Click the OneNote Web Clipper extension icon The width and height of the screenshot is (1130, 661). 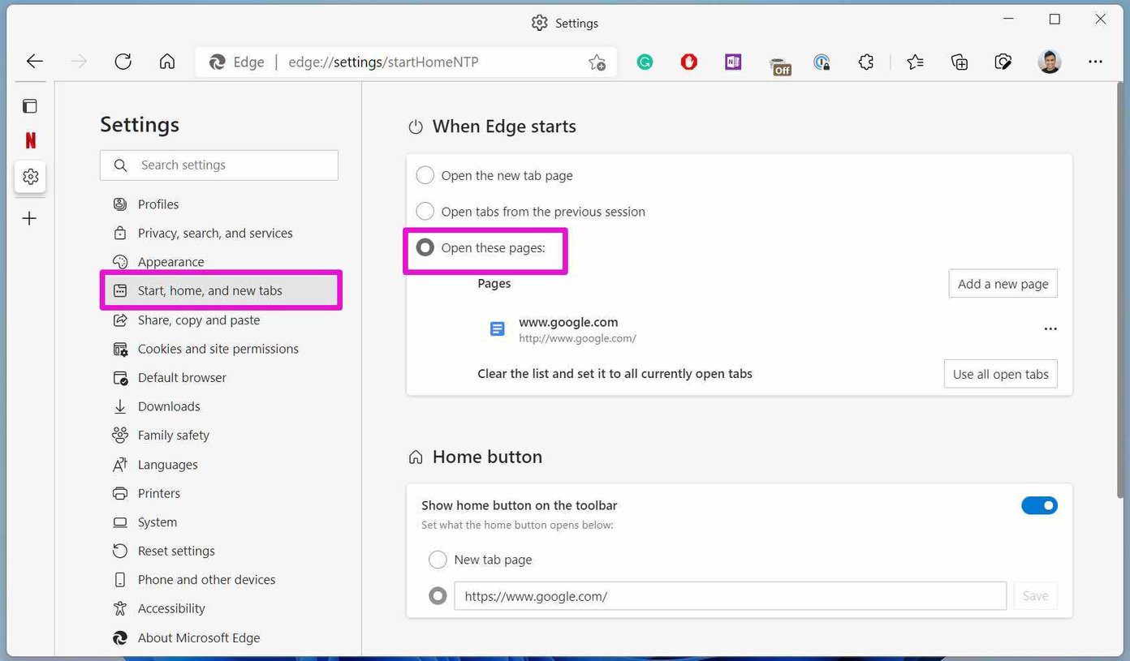(733, 62)
